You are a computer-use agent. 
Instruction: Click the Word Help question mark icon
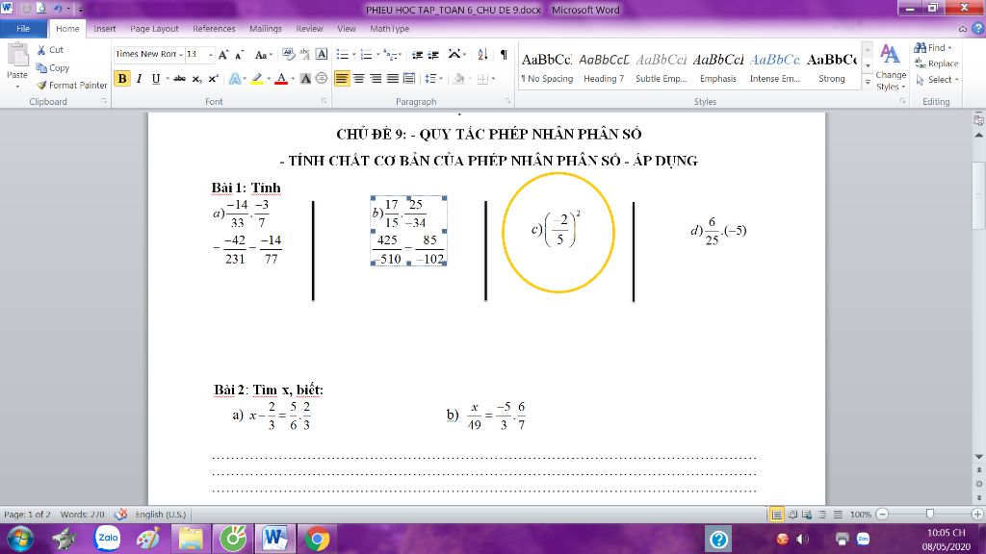click(x=978, y=29)
